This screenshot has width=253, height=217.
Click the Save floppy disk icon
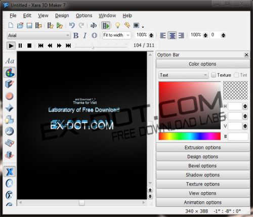(29, 26)
